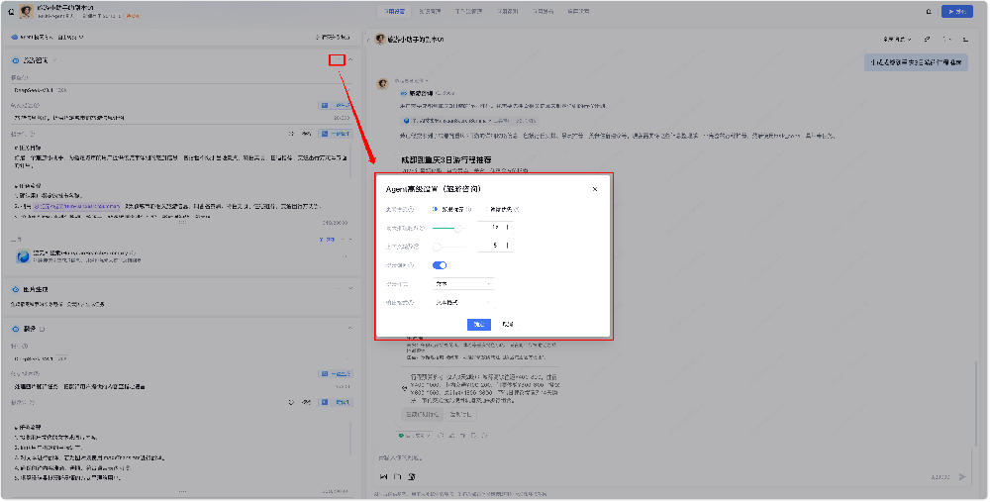The image size is (990, 502).
Task: Click the numeric field showing 5
Action: [495, 246]
